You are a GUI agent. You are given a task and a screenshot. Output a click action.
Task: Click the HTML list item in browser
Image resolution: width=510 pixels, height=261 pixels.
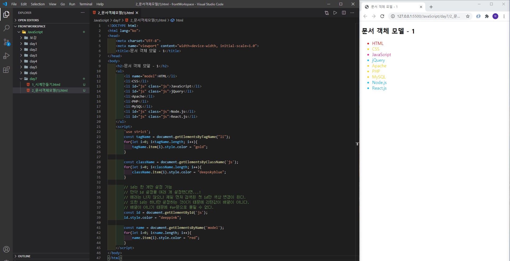(378, 43)
